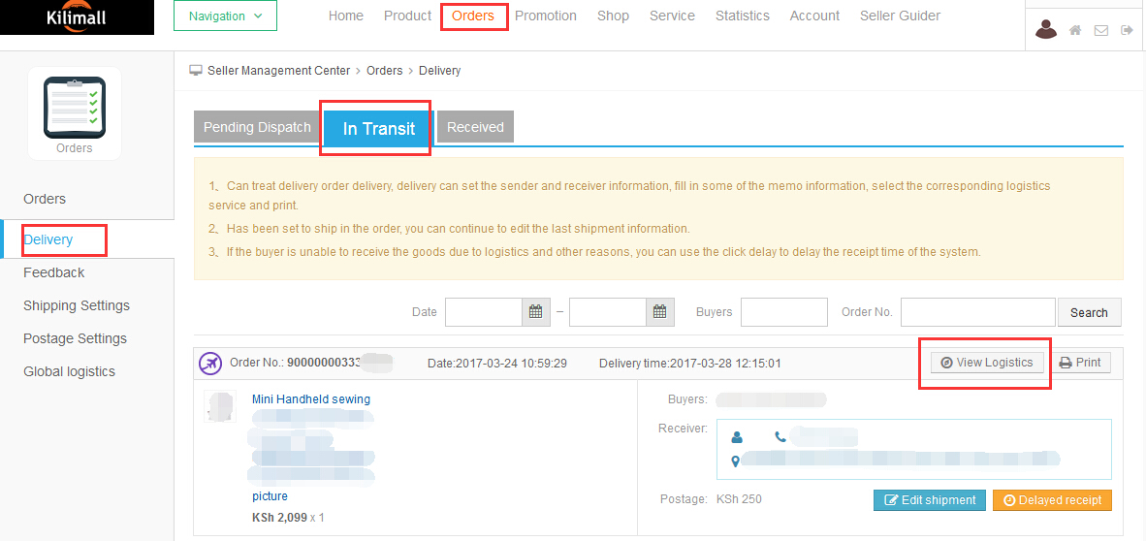Switch to the Received tab
This screenshot has width=1146, height=541.
[x=475, y=127]
